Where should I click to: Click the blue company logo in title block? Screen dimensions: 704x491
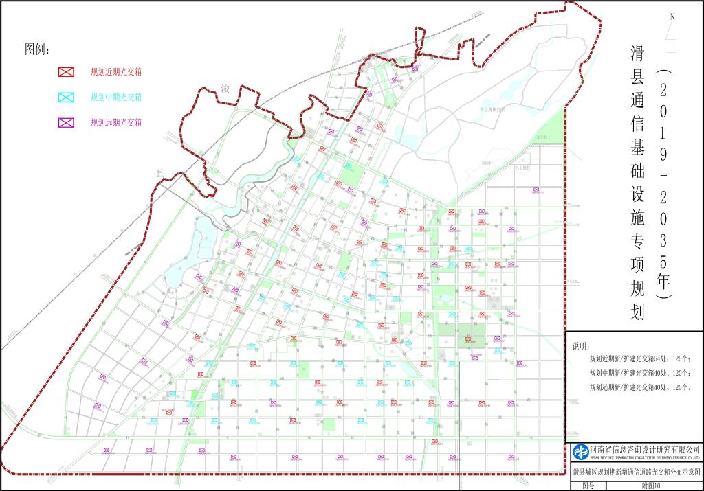click(x=582, y=452)
